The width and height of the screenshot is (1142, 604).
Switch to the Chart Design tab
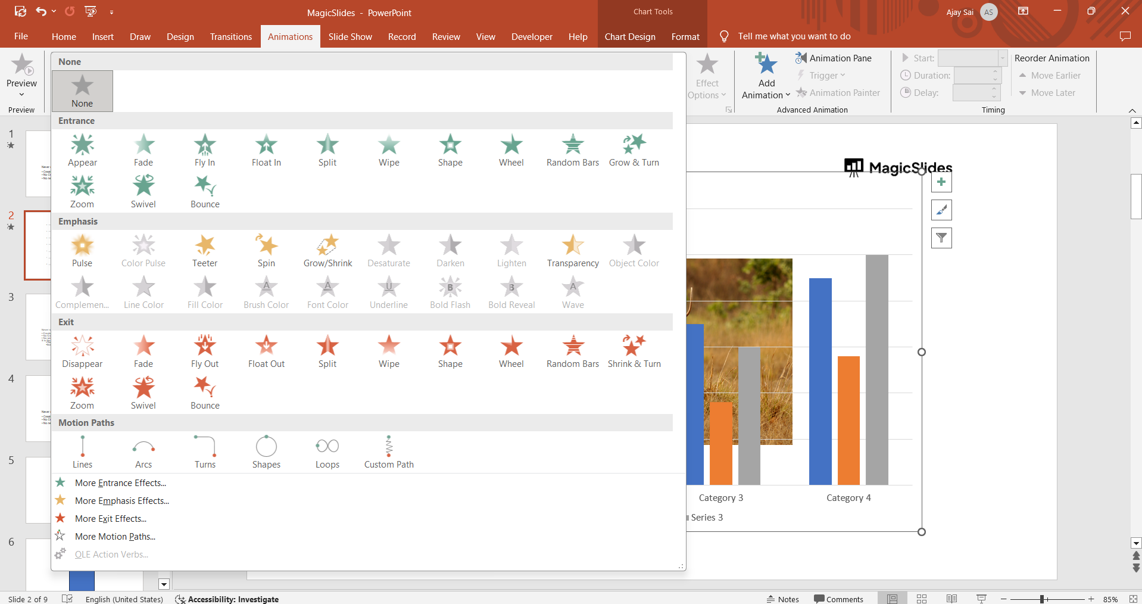tap(629, 37)
